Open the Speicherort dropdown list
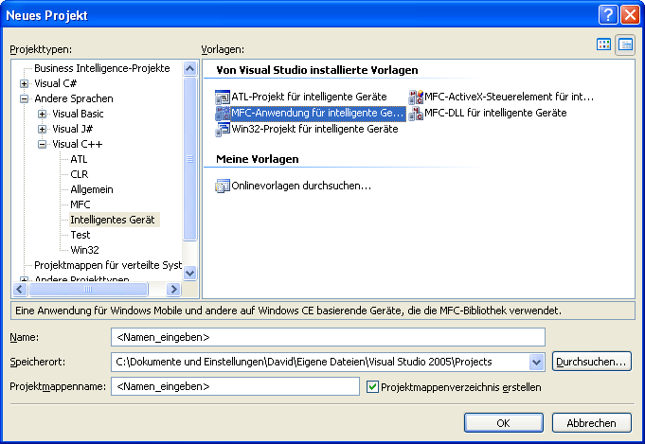This screenshot has height=444, width=645. 536,363
